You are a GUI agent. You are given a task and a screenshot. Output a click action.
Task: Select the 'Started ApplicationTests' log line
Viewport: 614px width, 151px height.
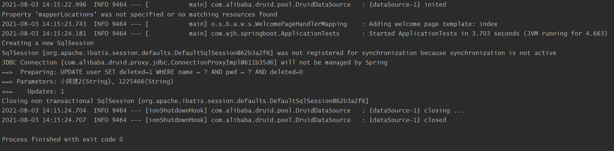(x=305, y=33)
